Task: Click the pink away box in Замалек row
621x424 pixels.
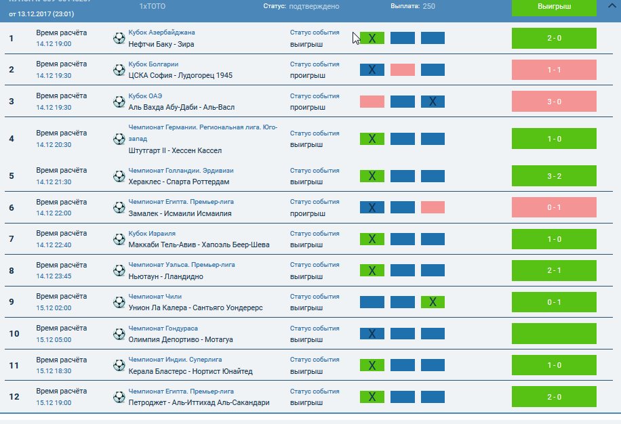Action: point(433,207)
